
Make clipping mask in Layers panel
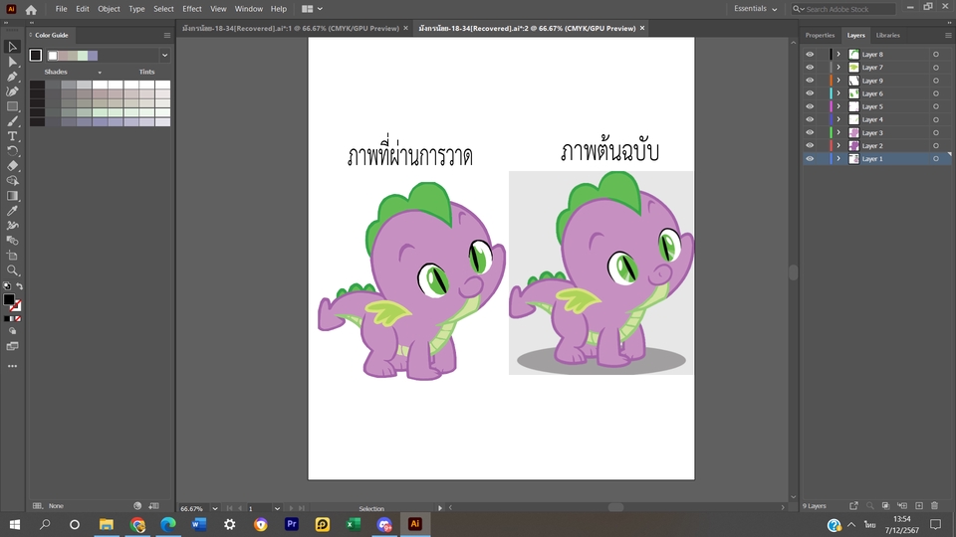coord(886,506)
